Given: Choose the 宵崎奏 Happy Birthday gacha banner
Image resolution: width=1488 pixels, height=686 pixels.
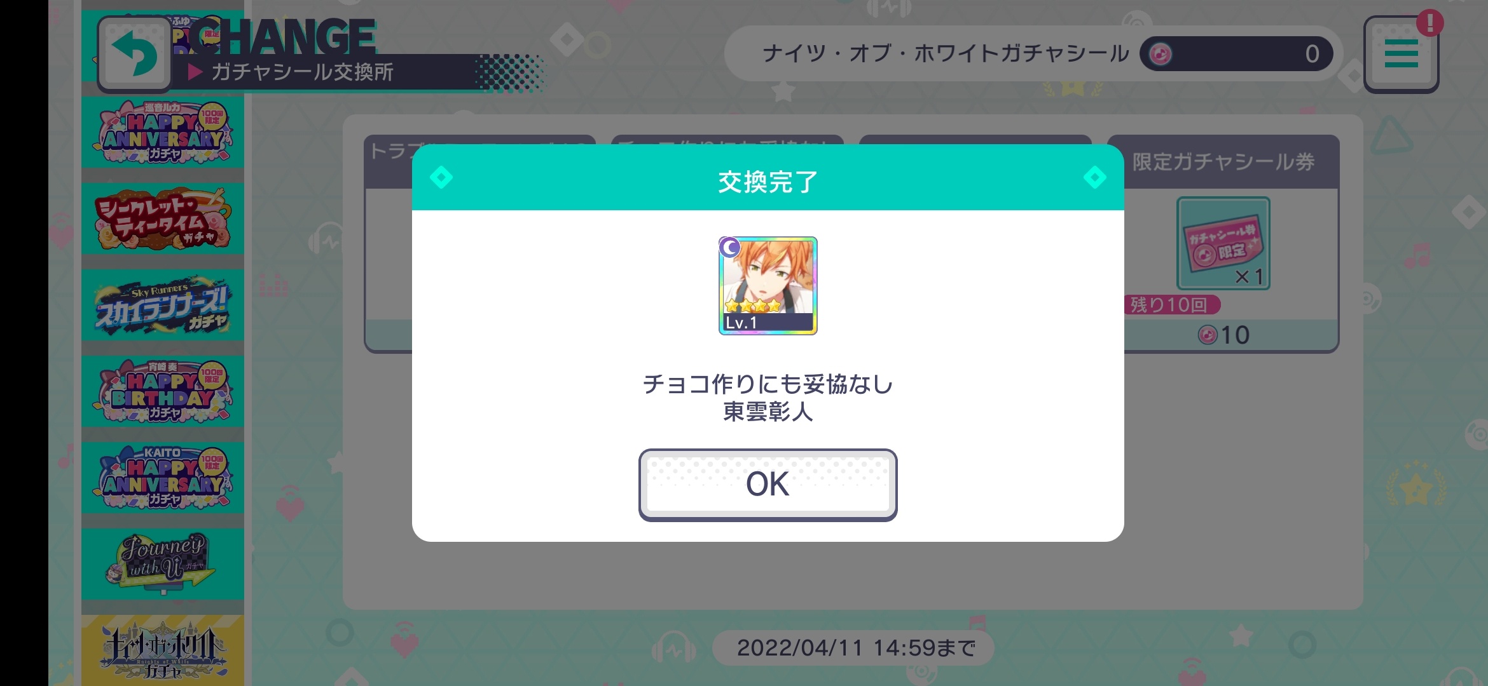Looking at the screenshot, I should (163, 391).
